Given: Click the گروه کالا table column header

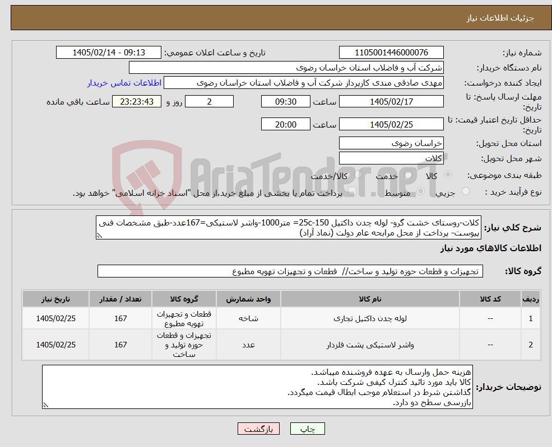Looking at the screenshot, I should pyautogui.click(x=184, y=299).
